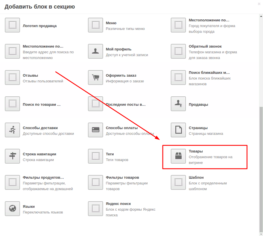
Task: Choose the Шаблон block icon
Action: coord(178,182)
